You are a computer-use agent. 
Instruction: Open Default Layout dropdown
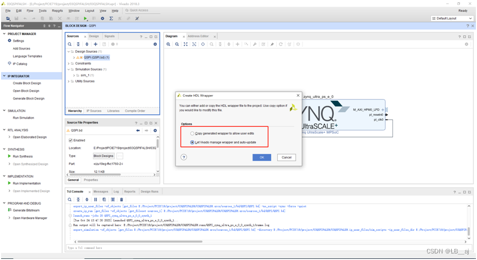point(452,19)
